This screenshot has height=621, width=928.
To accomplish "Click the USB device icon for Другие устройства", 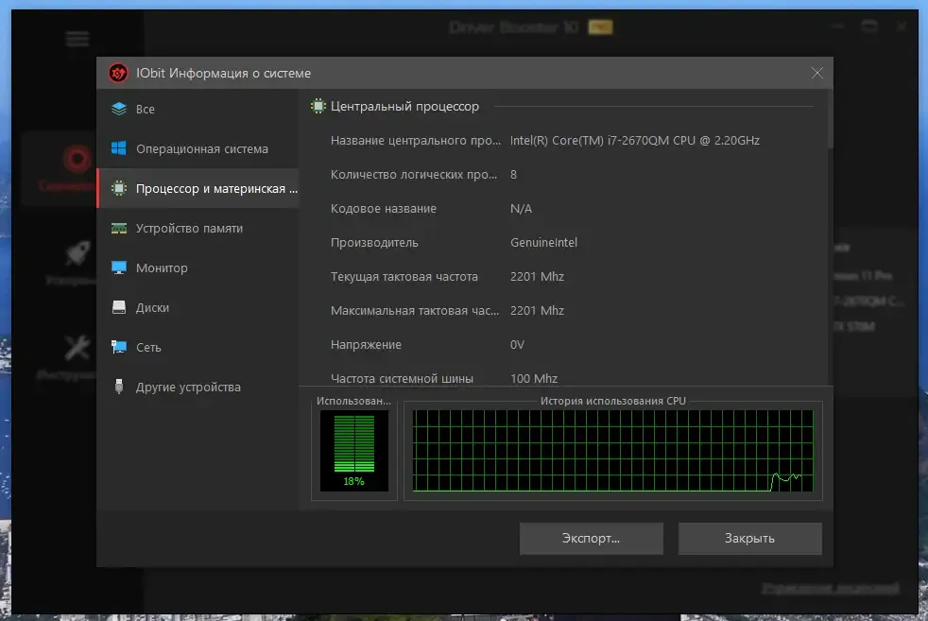I will click(x=119, y=387).
